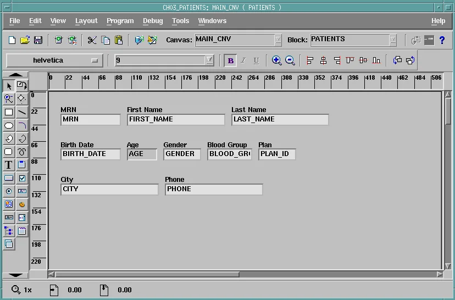Select the PHONE field on canvas
The image size is (455, 300).
(214, 189)
